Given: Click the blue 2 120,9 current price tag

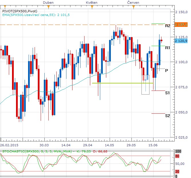Looking at the screenshot, I should coord(181,41).
